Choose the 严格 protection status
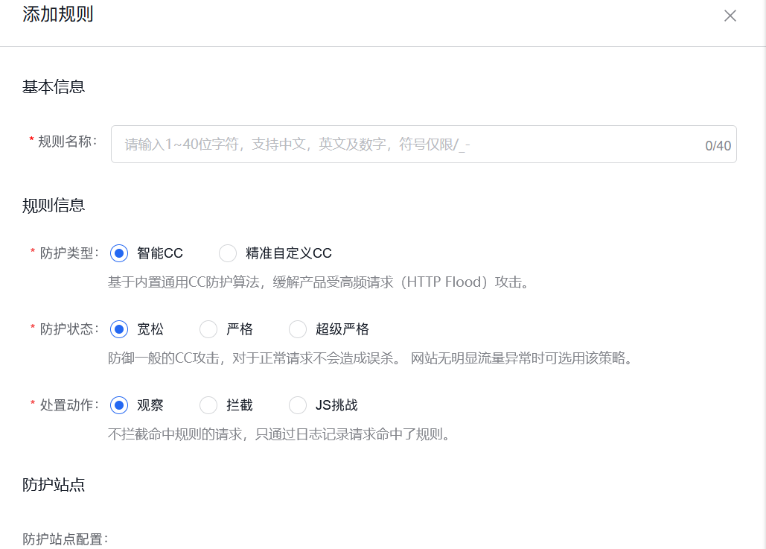Screen dimensions: 766x549 coord(208,329)
